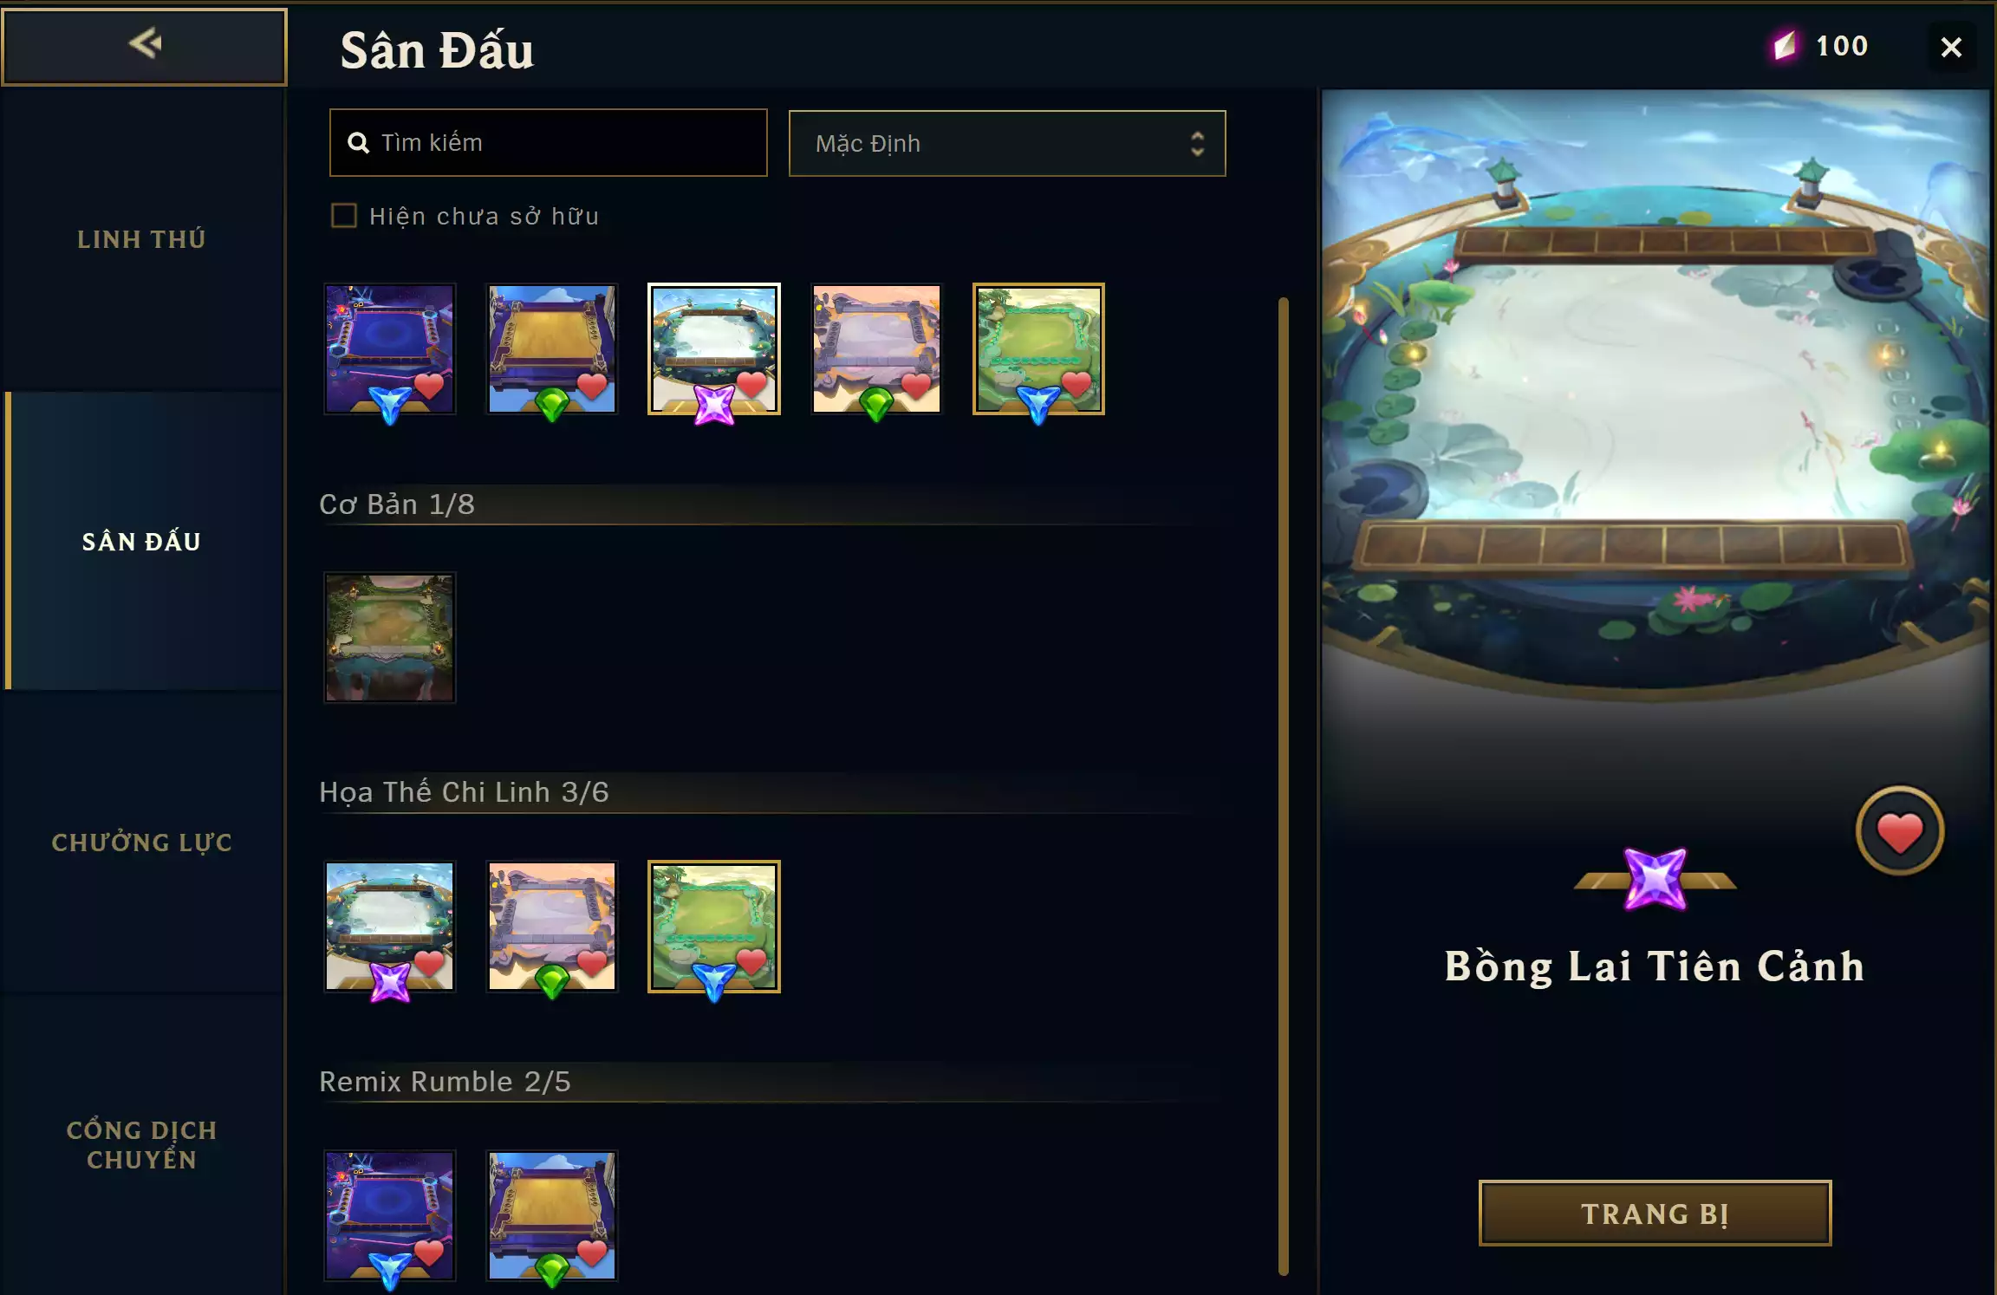Toggle the large heart favorite button
Screen dimensions: 1997x1295
1899,831
